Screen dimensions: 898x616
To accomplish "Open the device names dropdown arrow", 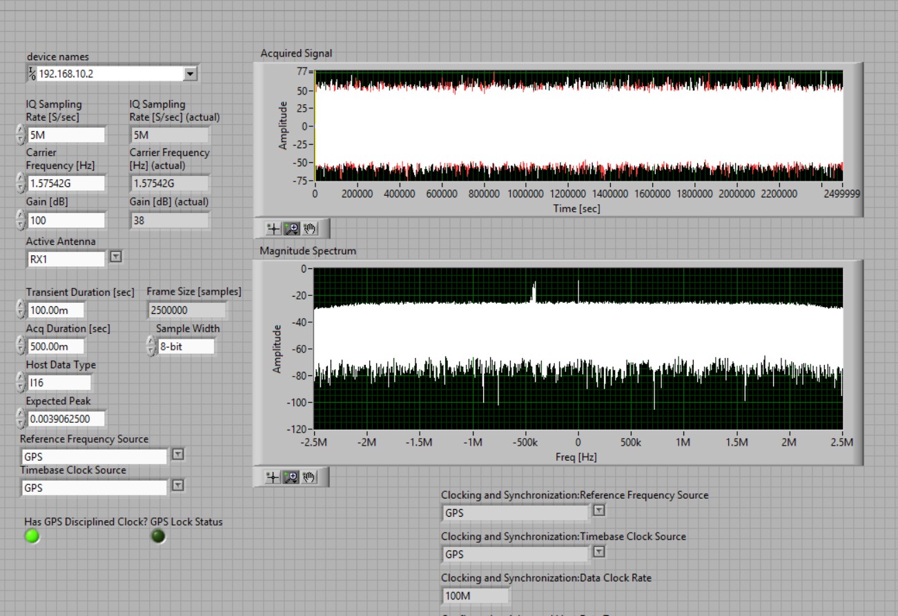I will [x=191, y=73].
